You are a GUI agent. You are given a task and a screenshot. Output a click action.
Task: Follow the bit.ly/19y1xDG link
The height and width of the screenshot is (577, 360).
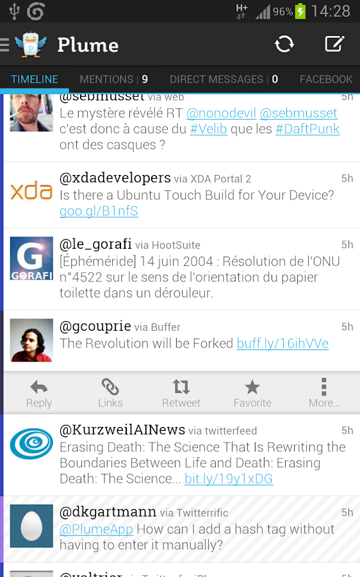click(x=229, y=479)
